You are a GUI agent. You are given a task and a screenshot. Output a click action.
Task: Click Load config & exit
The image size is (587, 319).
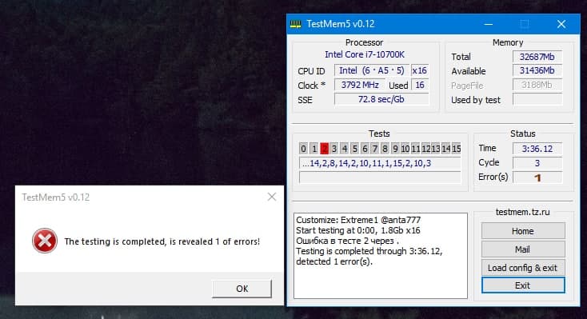tap(523, 268)
